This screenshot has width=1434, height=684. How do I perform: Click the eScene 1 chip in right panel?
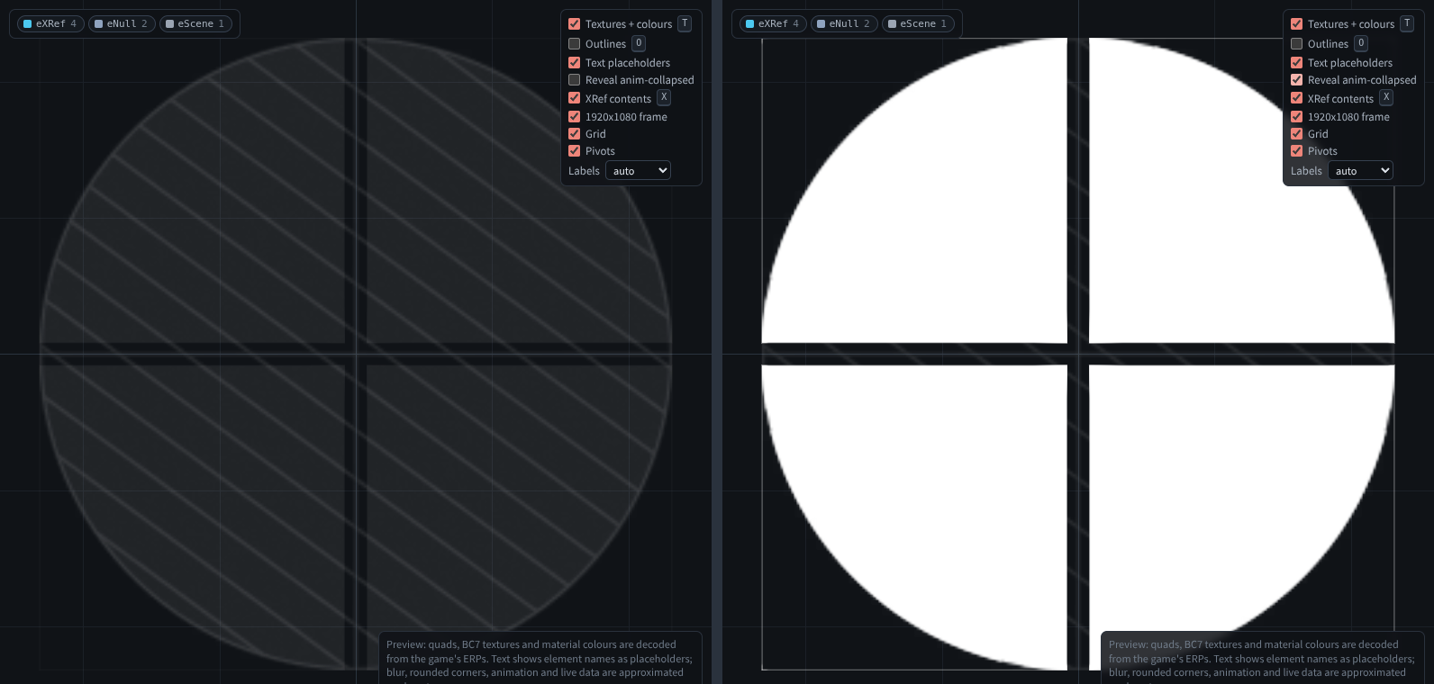point(918,23)
